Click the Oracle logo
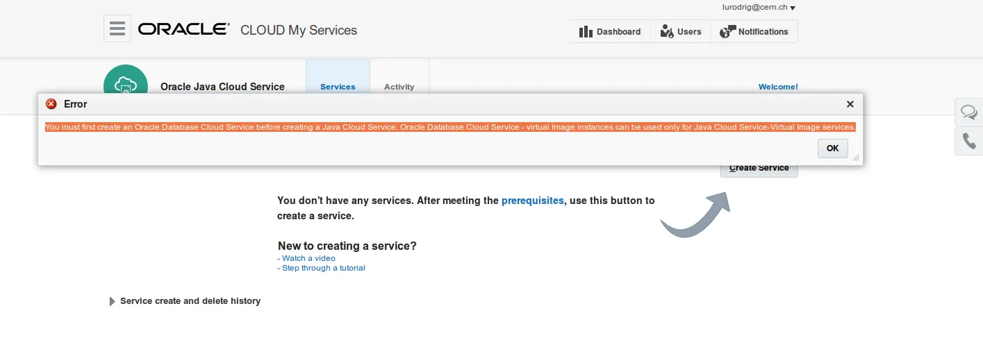This screenshot has height=340, width=983. pos(183,29)
